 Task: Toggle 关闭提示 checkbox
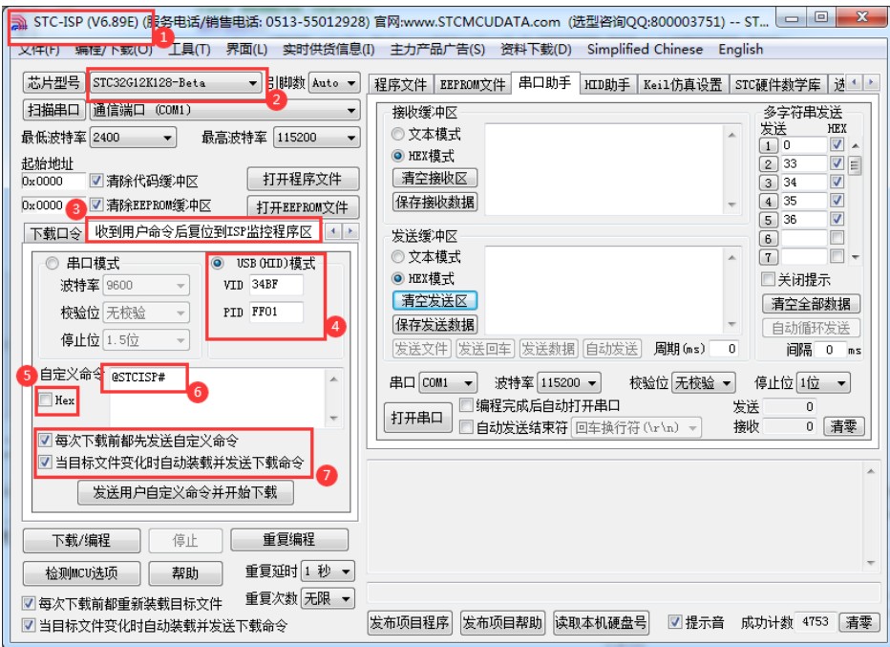pos(768,279)
